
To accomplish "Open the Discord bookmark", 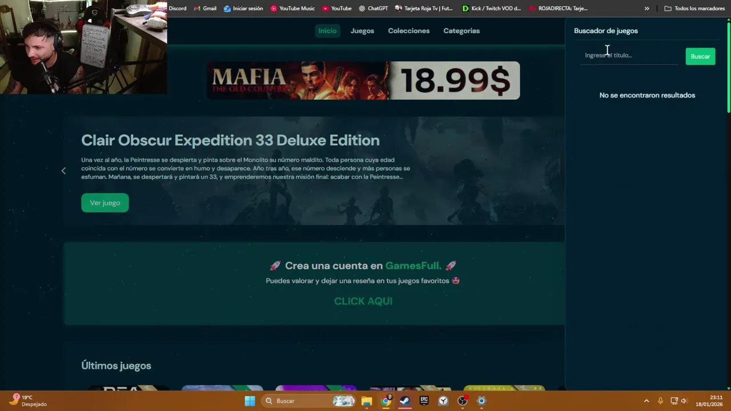I will (x=178, y=9).
